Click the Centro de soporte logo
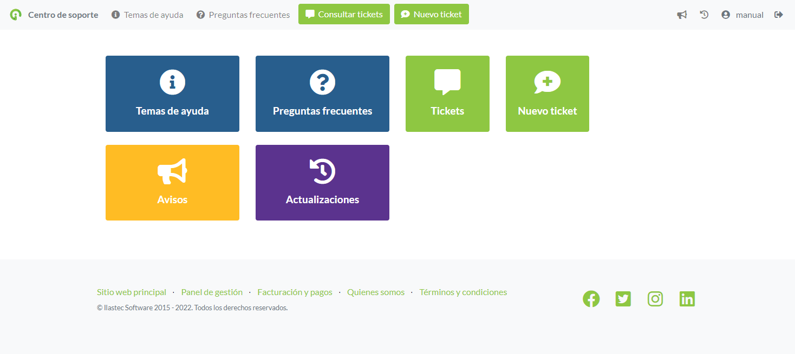The height and width of the screenshot is (354, 795). coord(54,15)
